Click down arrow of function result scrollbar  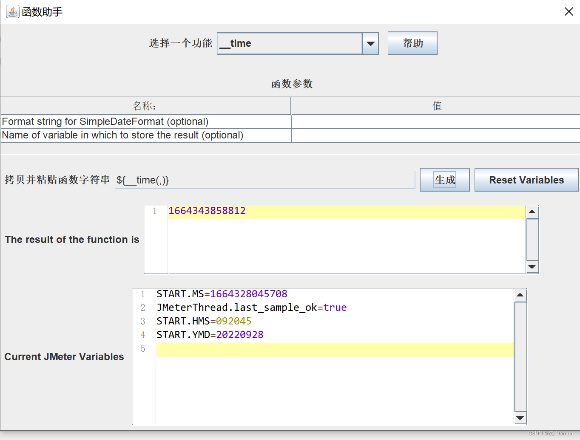(532, 267)
